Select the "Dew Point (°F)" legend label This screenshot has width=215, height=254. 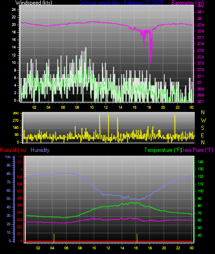[x=197, y=150]
